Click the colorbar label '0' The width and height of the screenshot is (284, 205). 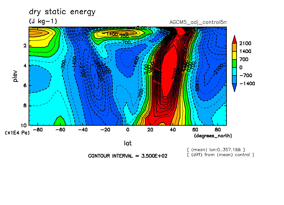tap(241, 67)
